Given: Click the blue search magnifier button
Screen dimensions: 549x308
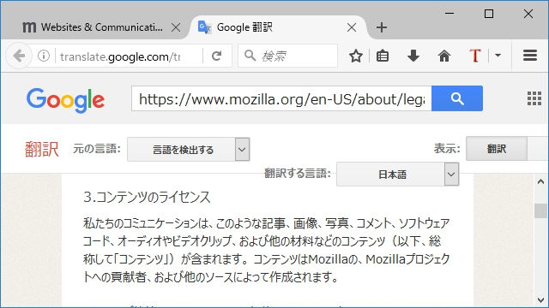Looking at the screenshot, I should 457,98.
